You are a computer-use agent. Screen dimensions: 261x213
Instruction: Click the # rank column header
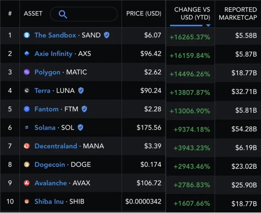pos(10,14)
